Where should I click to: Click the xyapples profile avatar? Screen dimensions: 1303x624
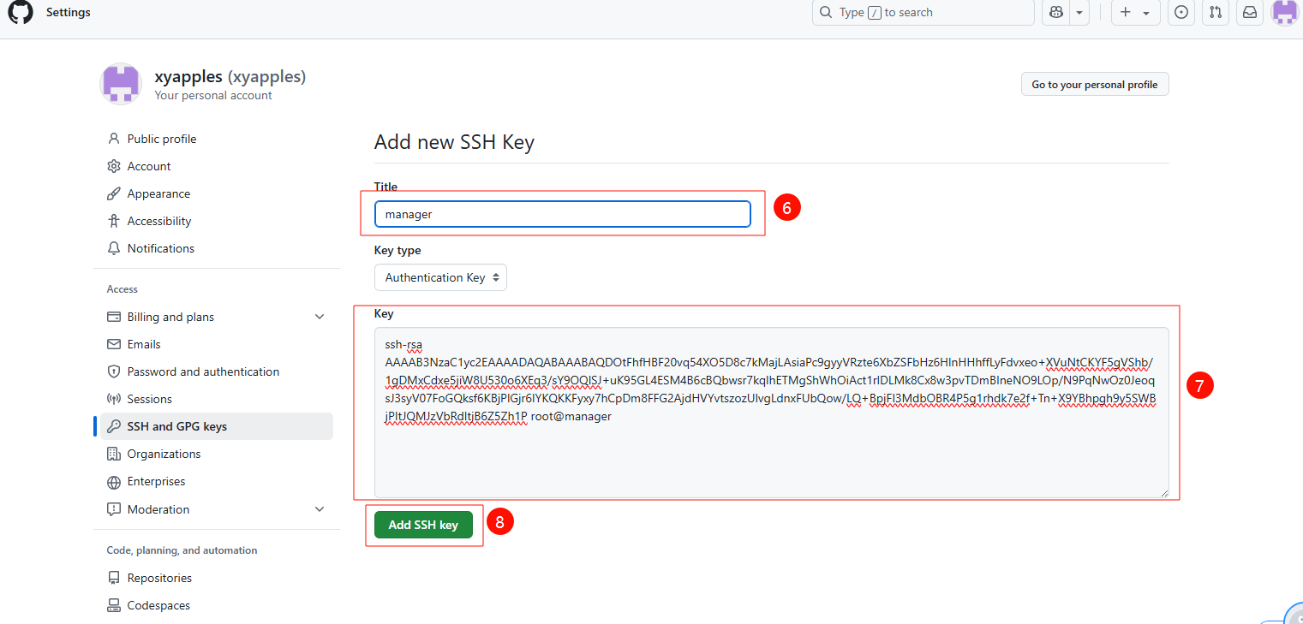click(121, 84)
